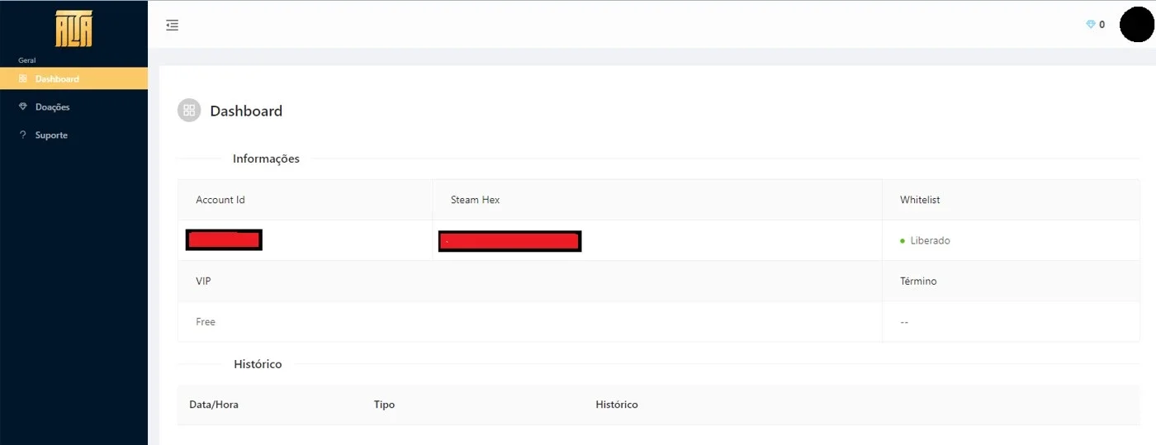Viewport: 1156px width, 445px height.
Task: Click the Free VIP value
Action: pyautogui.click(x=206, y=322)
